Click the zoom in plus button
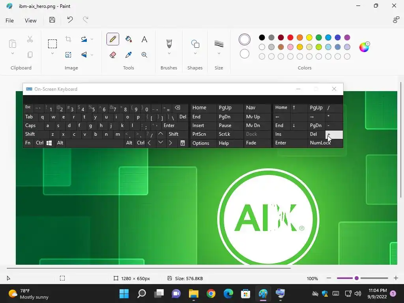Screen dimensions: 404x303 click(396, 278)
